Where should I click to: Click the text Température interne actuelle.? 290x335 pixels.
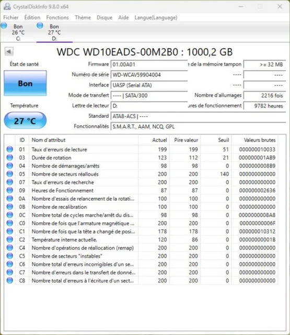click(64, 240)
